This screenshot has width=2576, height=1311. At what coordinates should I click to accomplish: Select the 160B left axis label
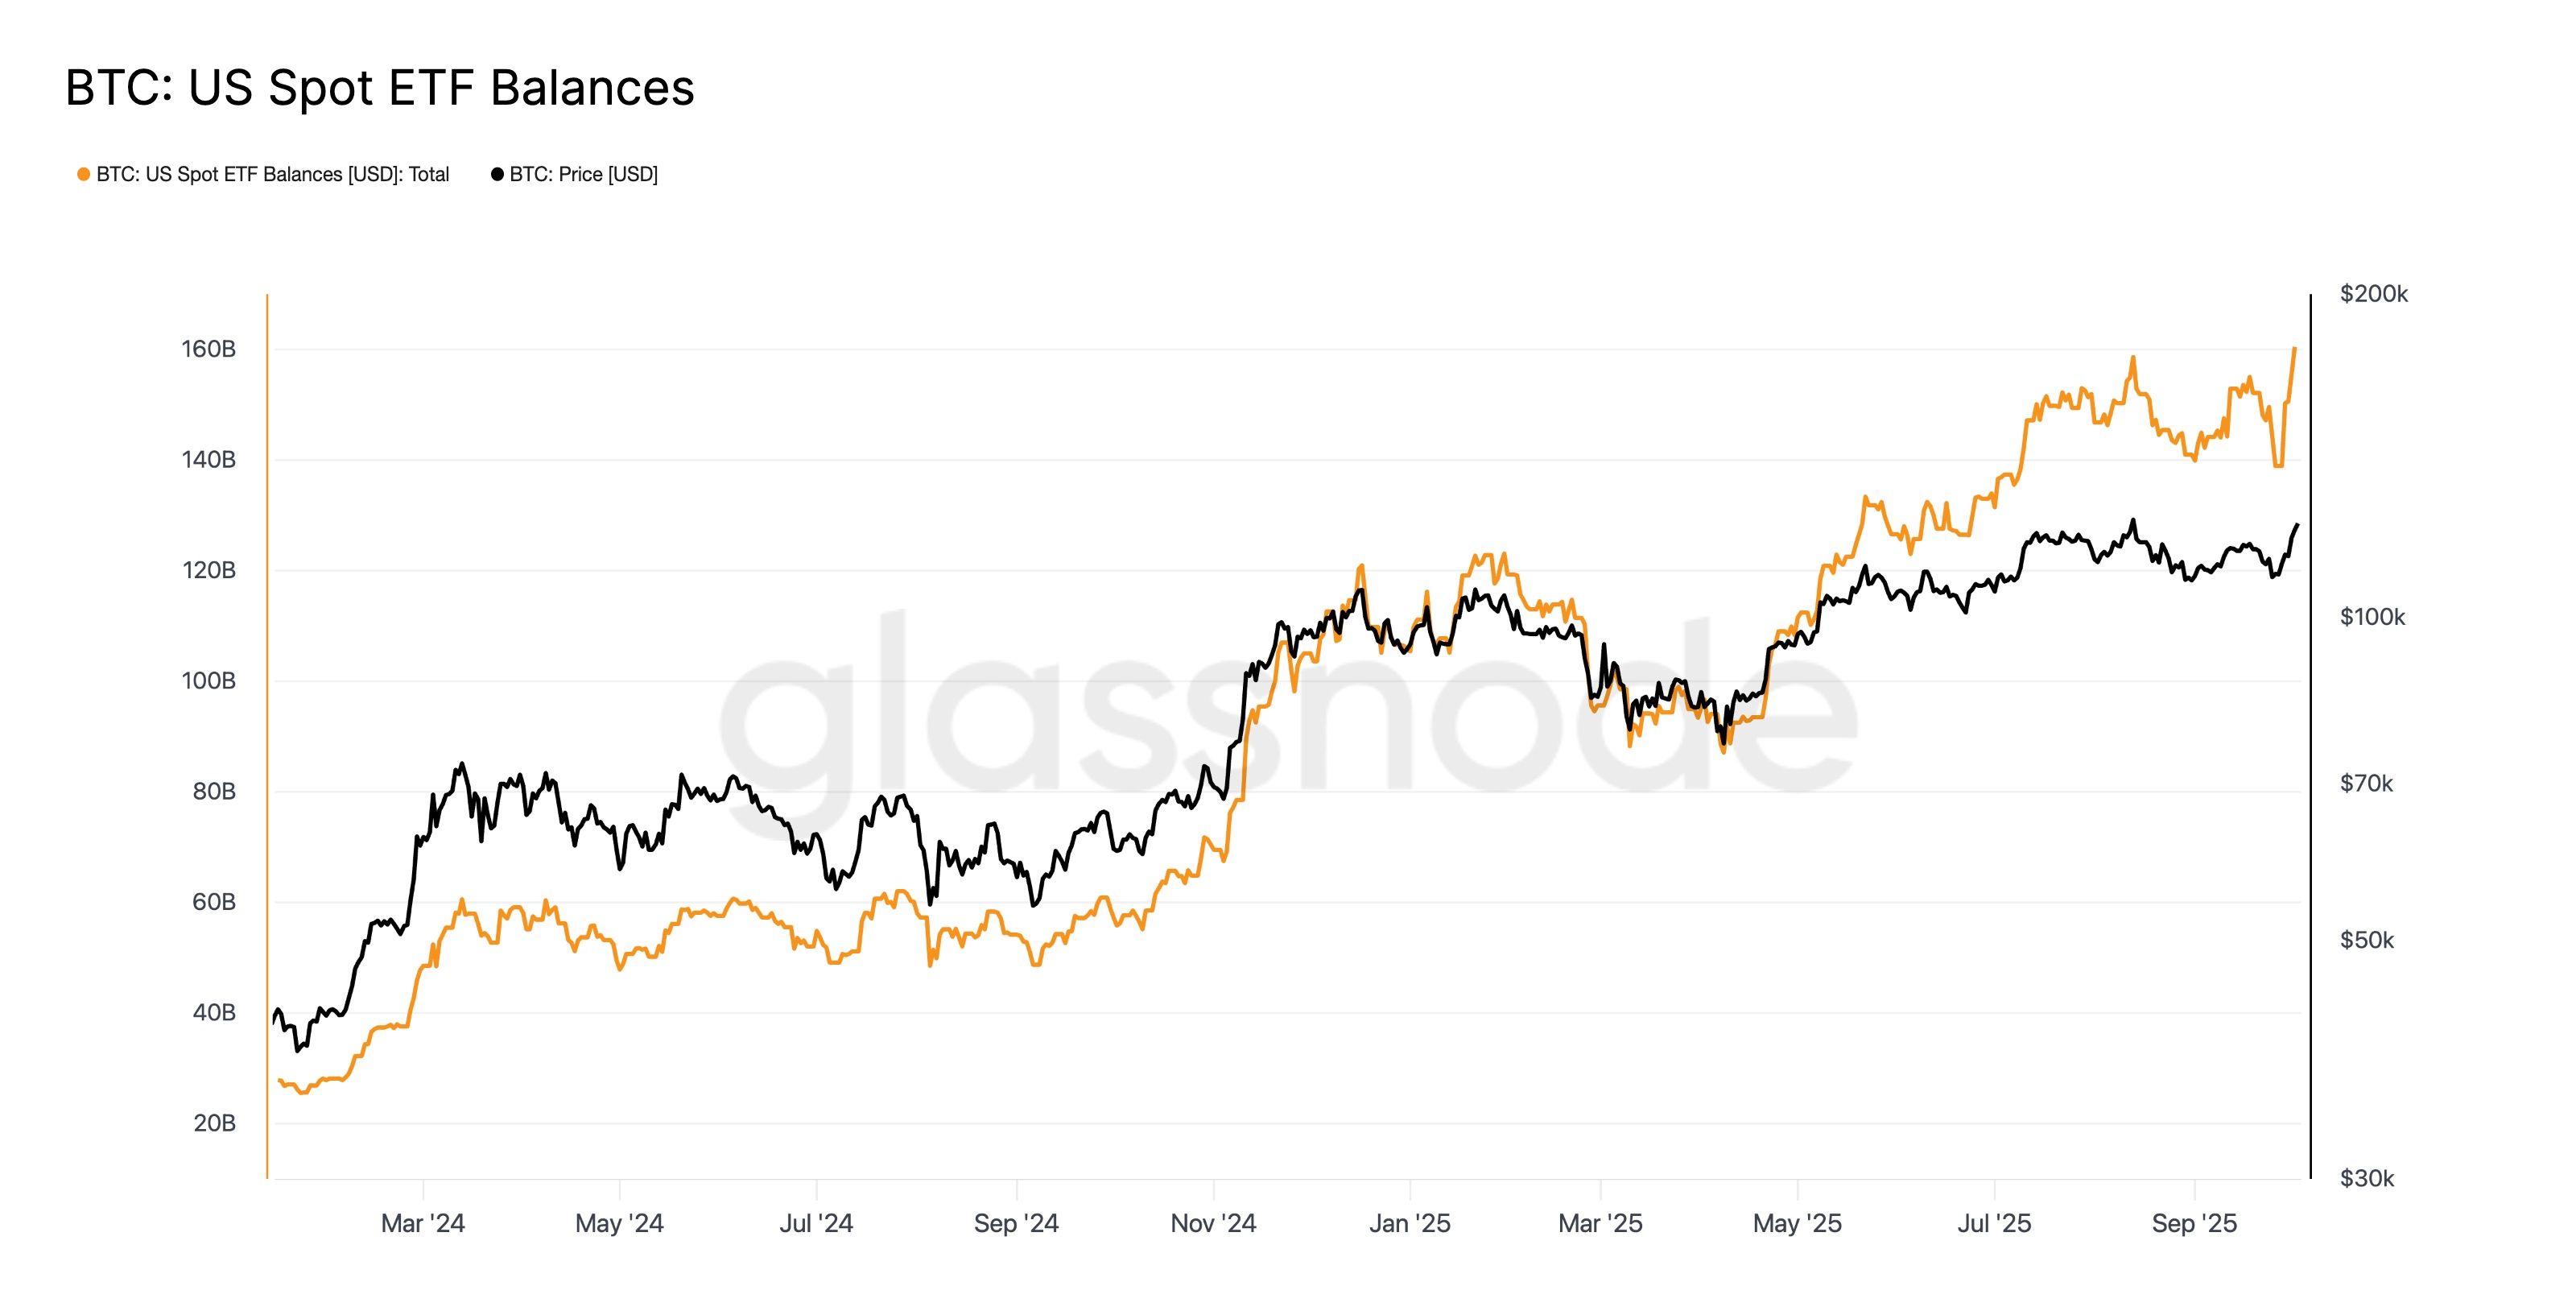[208, 350]
